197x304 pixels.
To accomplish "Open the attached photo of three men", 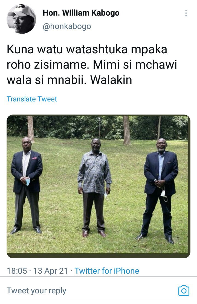I will tap(99, 186).
